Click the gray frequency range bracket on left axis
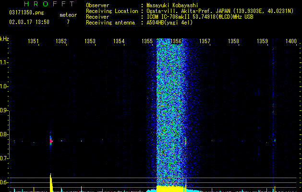This screenshot has width=302, height=192. [9, 134]
